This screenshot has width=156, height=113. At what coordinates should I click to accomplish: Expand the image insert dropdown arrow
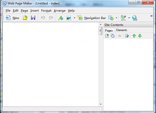pos(74,18)
